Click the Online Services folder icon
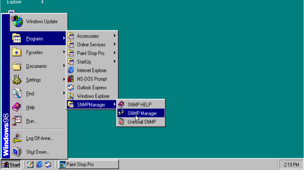Viewport: 304px width, 170px height. pos(71,44)
